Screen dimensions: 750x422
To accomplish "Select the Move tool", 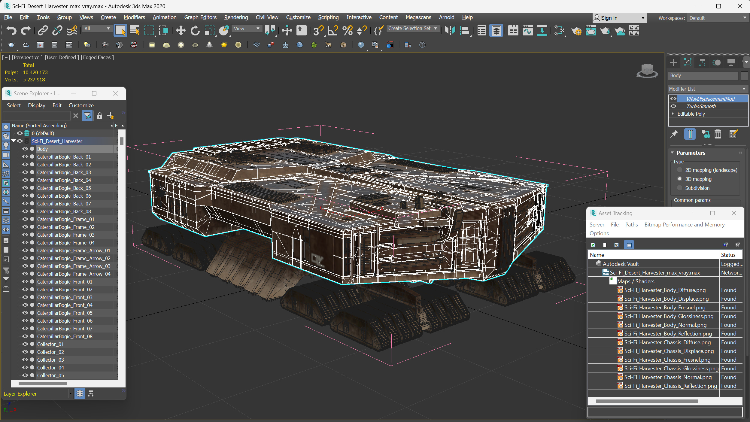I will [x=181, y=30].
